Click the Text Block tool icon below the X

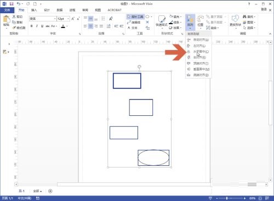(147, 27)
